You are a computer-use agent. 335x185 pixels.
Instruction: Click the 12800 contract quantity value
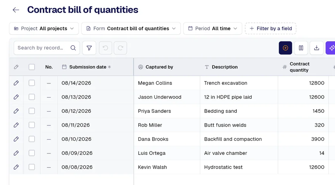pyautogui.click(x=317, y=83)
